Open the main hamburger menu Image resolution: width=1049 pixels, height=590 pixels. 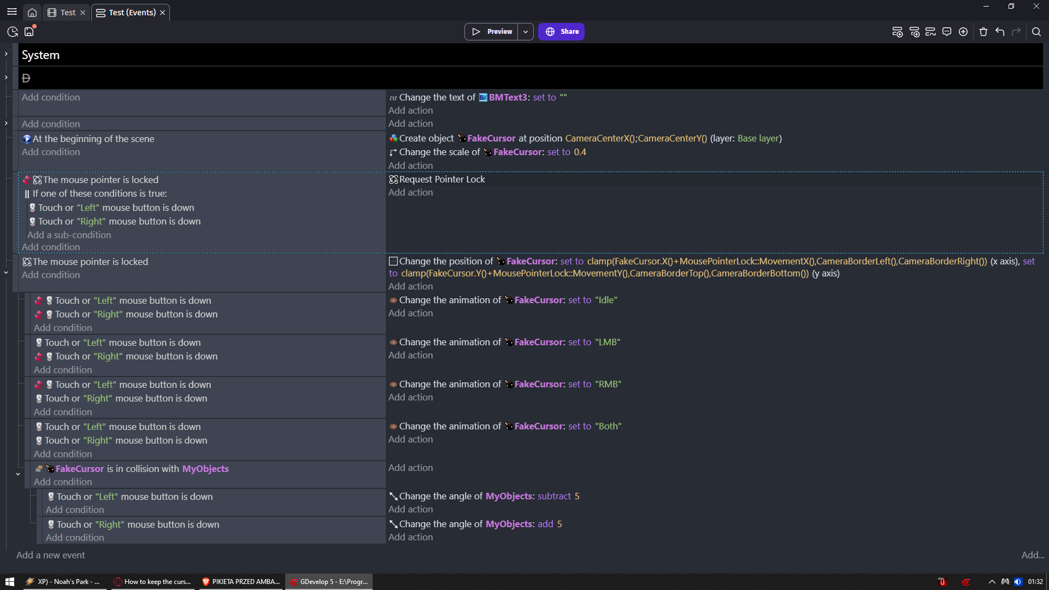tap(12, 11)
